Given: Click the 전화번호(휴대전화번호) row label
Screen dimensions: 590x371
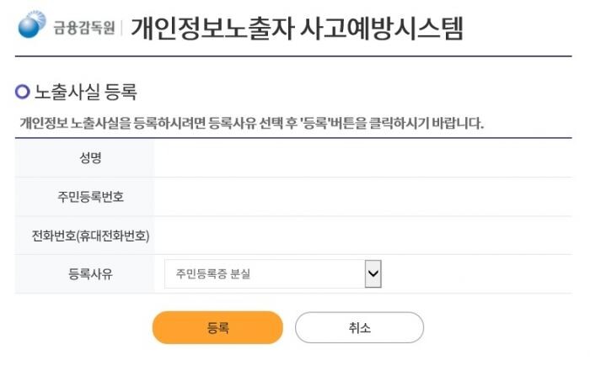Looking at the screenshot, I should pos(84,236).
